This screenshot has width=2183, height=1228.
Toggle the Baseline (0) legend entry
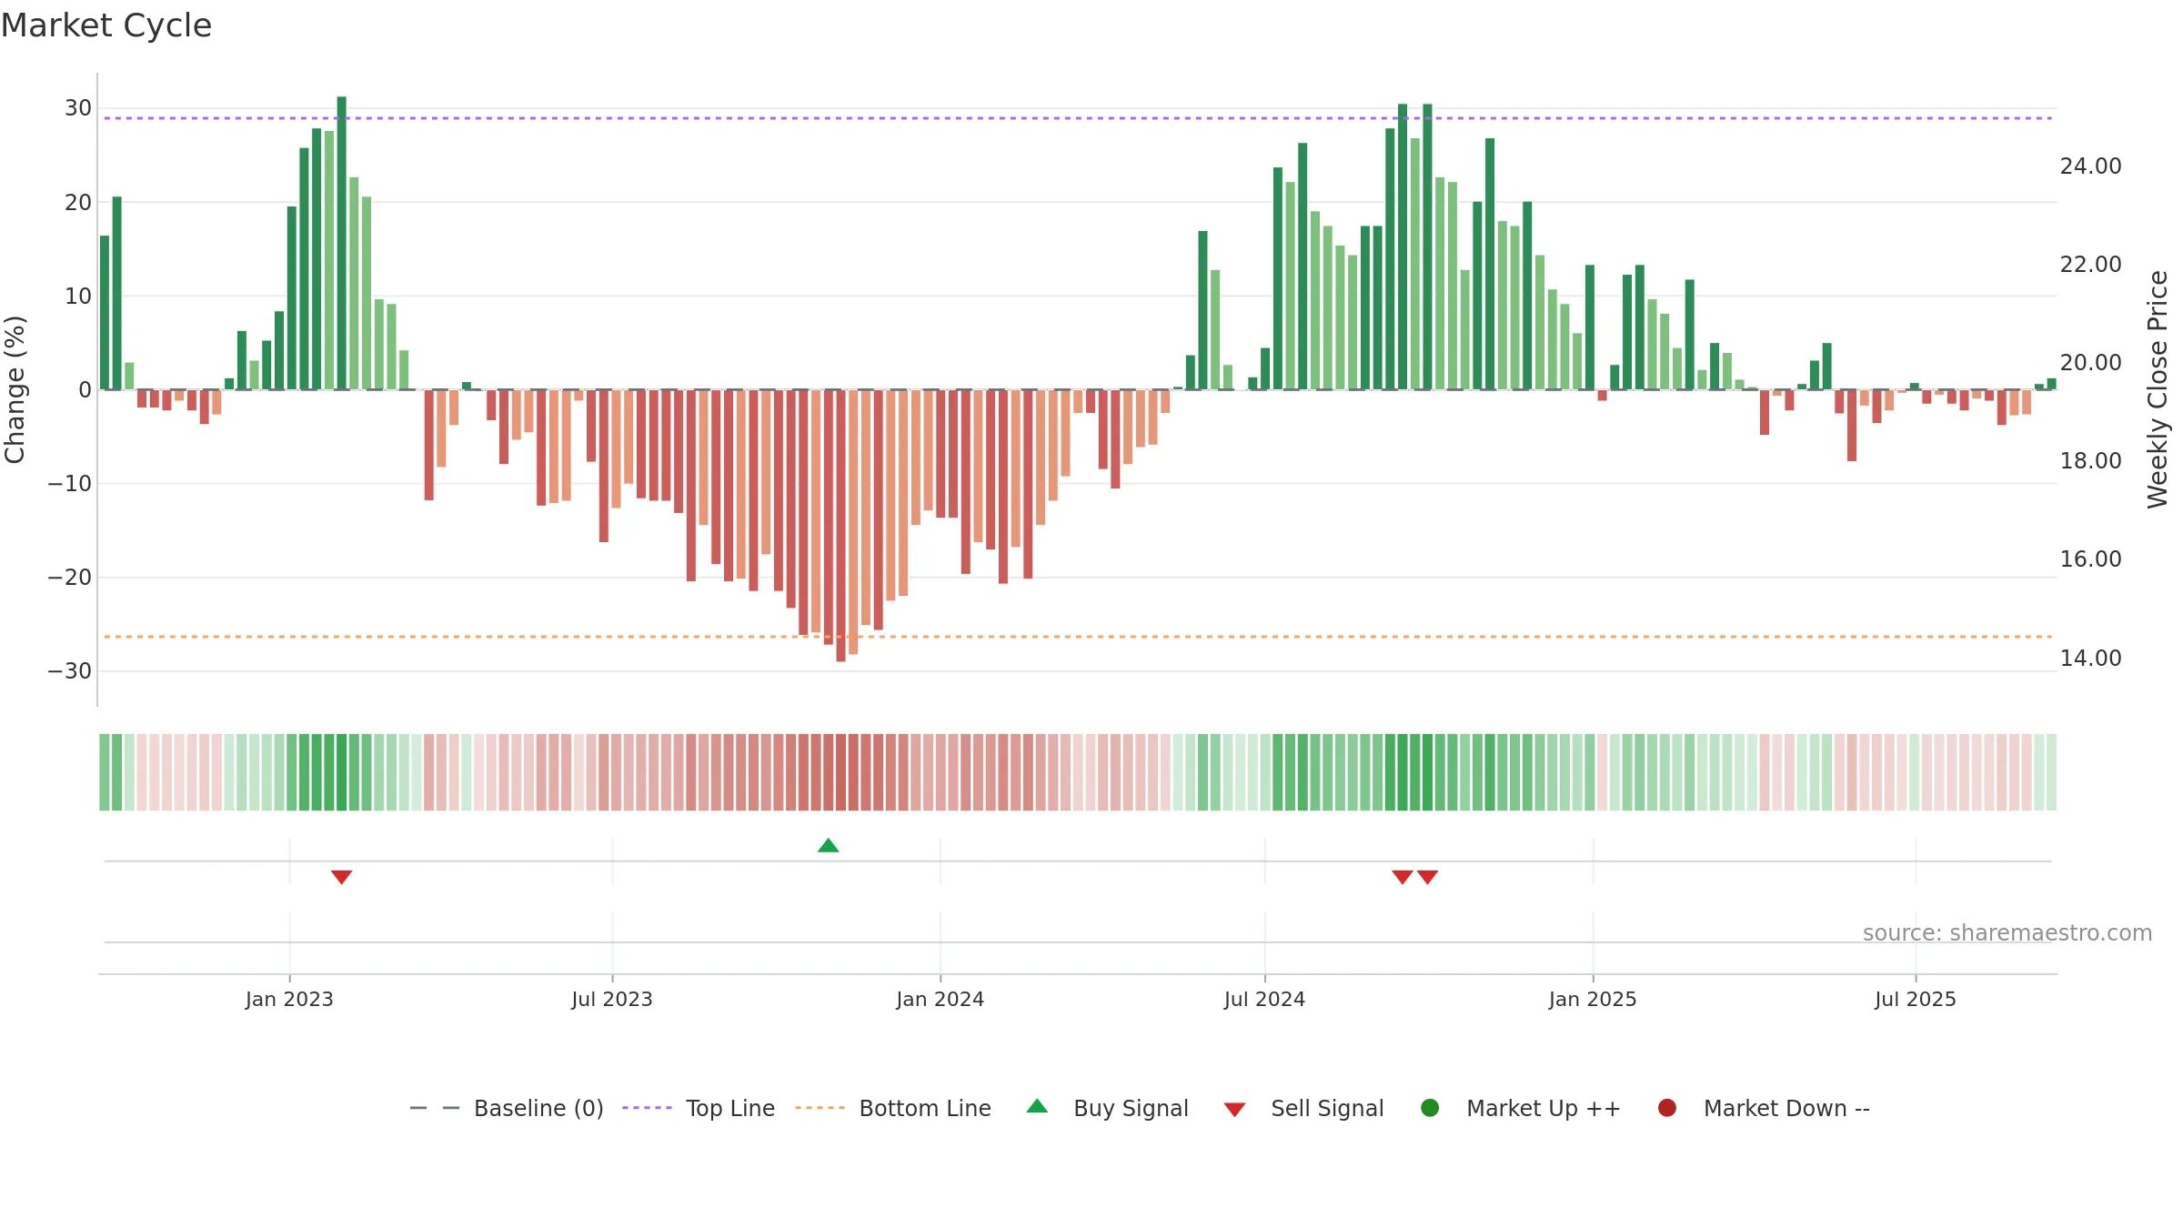[507, 1108]
